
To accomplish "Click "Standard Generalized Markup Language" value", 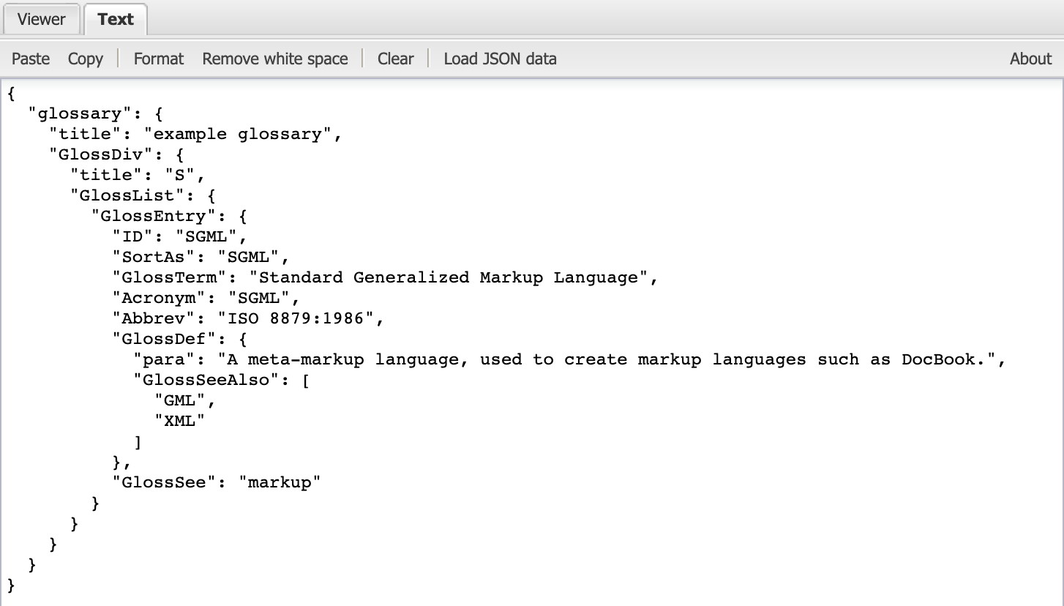I will coord(449,277).
